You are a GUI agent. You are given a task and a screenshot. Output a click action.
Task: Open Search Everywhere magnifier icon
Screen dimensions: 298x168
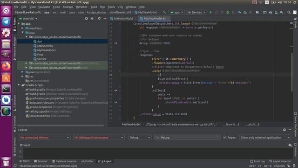(289, 13)
